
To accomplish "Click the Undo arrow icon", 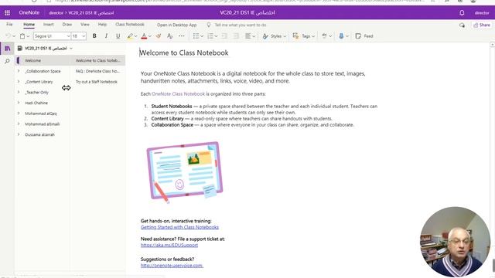I will coord(9,36).
